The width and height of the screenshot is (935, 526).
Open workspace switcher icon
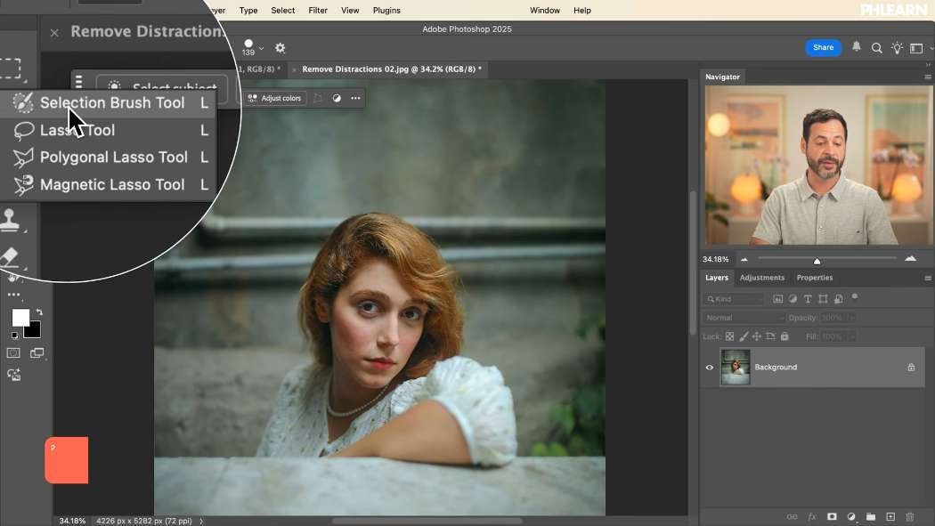point(916,48)
